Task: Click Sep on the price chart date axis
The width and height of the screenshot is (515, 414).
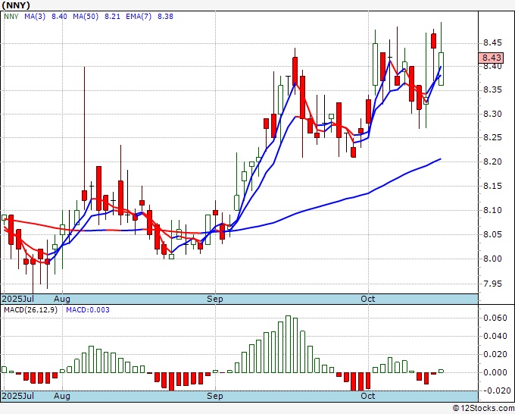Action: pos(215,299)
